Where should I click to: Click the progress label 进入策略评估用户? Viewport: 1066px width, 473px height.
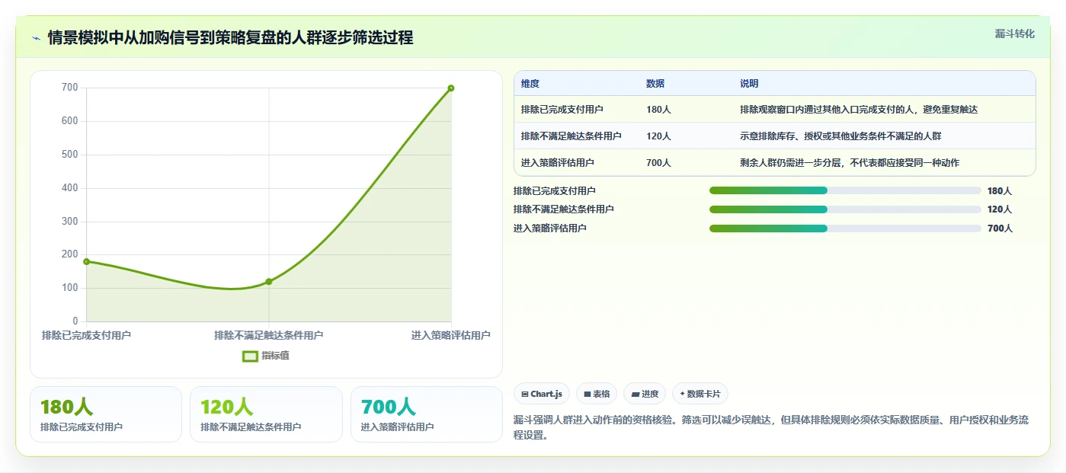pos(550,229)
